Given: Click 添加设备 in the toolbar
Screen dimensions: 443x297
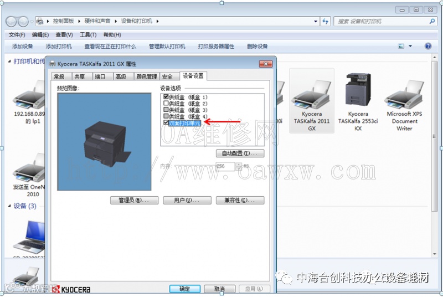Looking at the screenshot, I should 23,47.
